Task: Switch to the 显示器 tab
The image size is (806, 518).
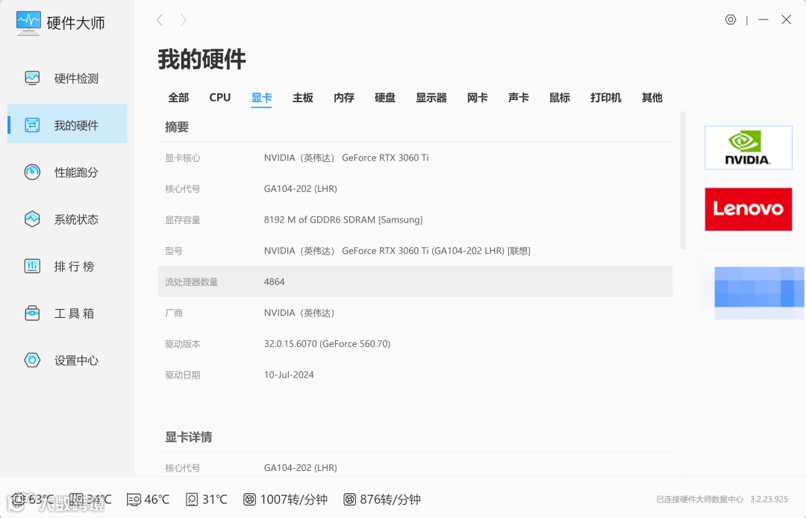Action: (431, 98)
